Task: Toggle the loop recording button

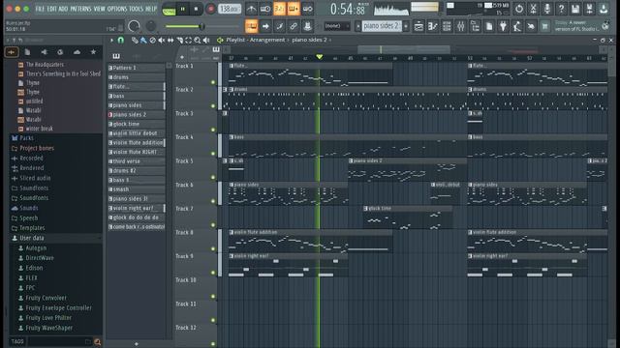Action: click(x=308, y=9)
